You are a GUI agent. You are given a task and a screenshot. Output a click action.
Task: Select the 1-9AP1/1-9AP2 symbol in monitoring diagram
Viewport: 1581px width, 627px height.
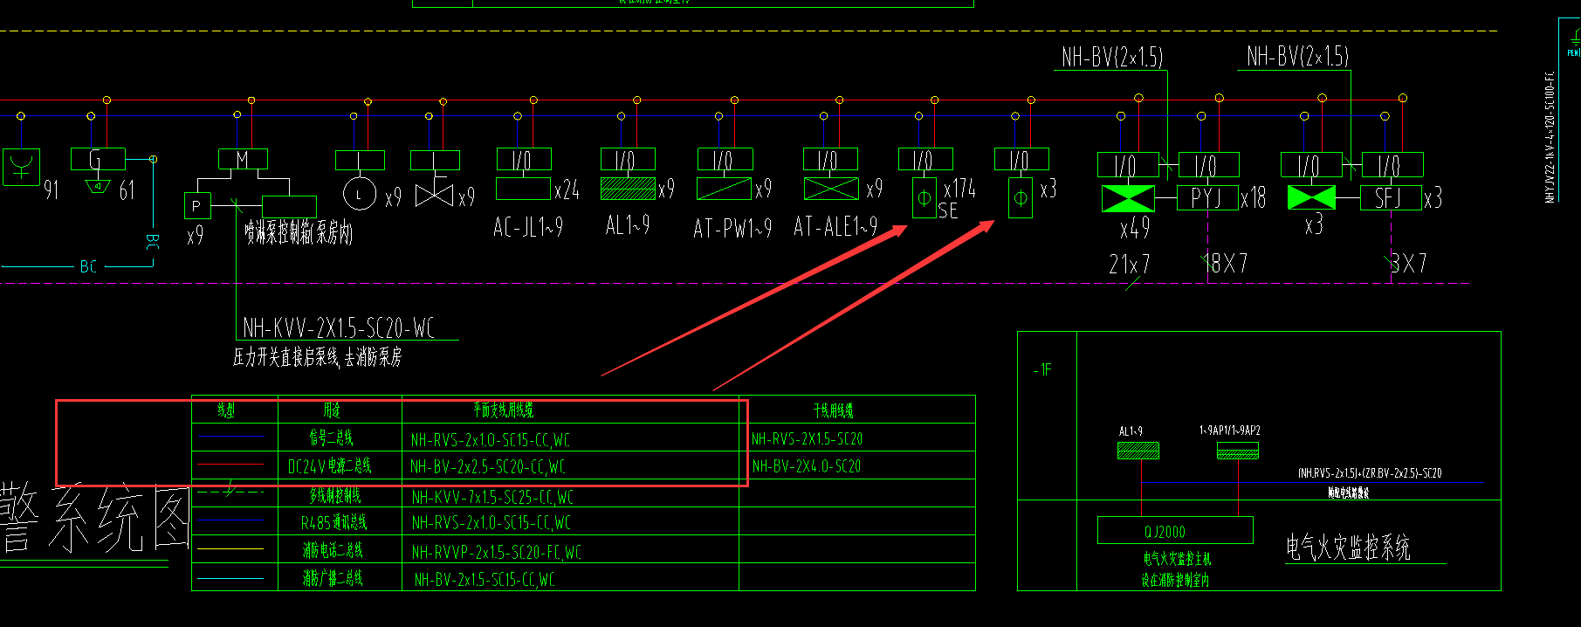click(x=1238, y=451)
